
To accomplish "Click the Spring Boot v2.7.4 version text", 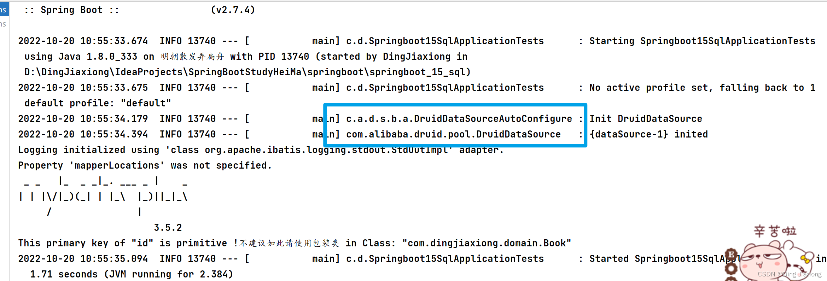I will tap(233, 10).
